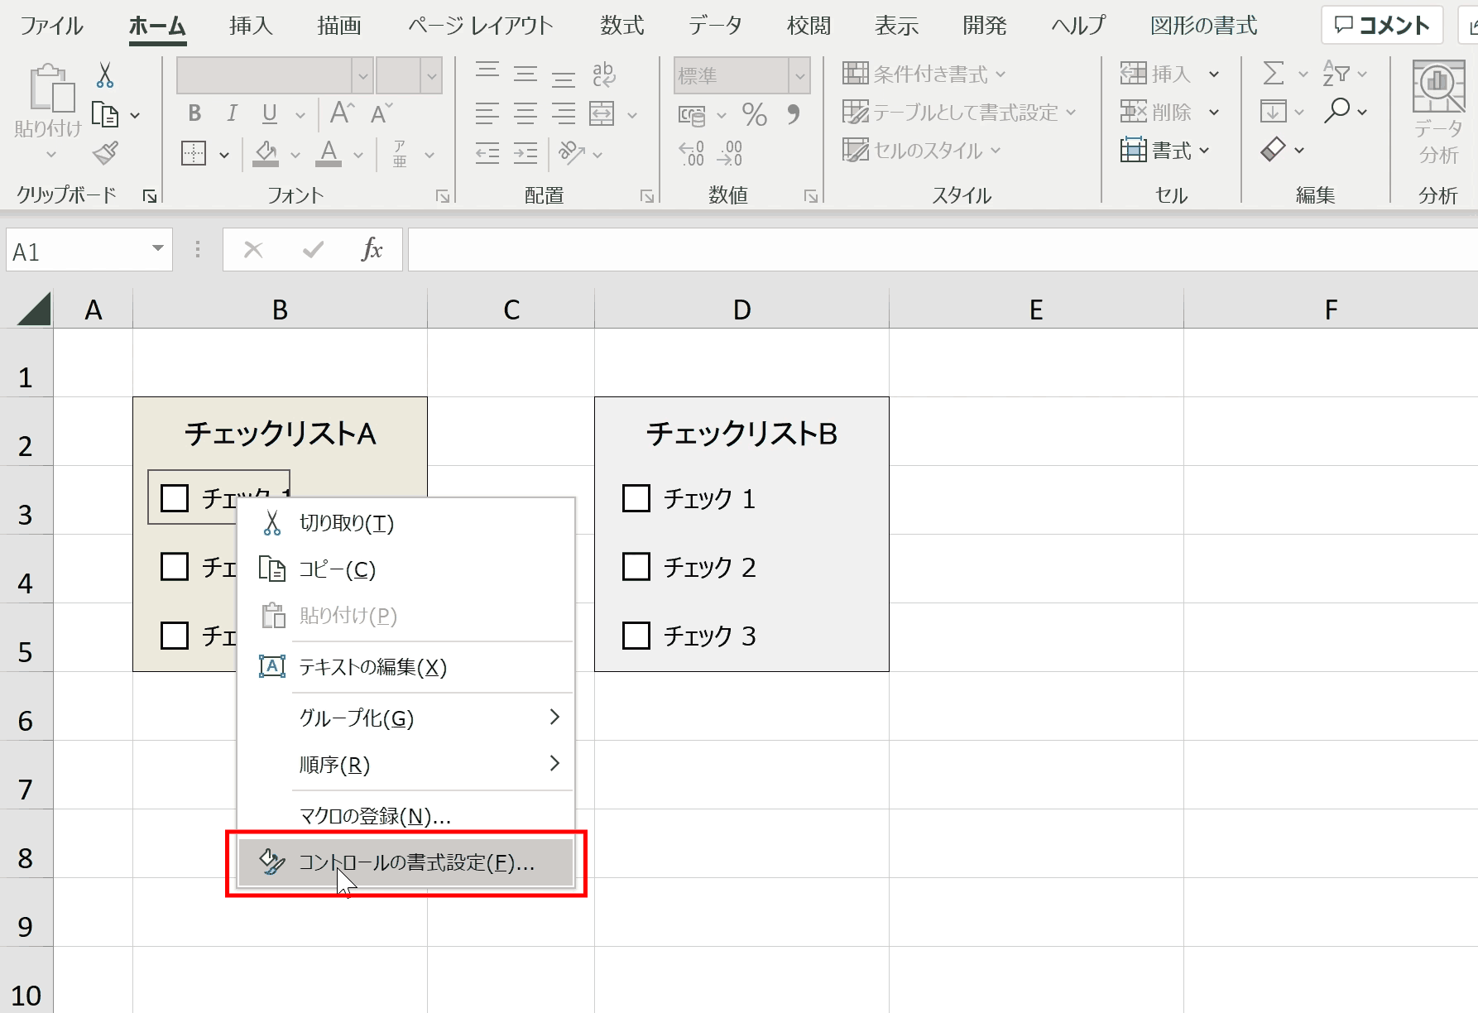Screen dimensions: 1478x1013
Task: Click the insert function fx icon
Action: (372, 250)
